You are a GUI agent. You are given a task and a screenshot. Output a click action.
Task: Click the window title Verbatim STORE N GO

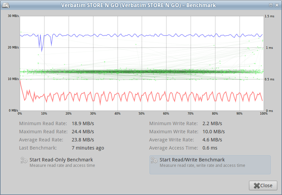click(x=139, y=5)
